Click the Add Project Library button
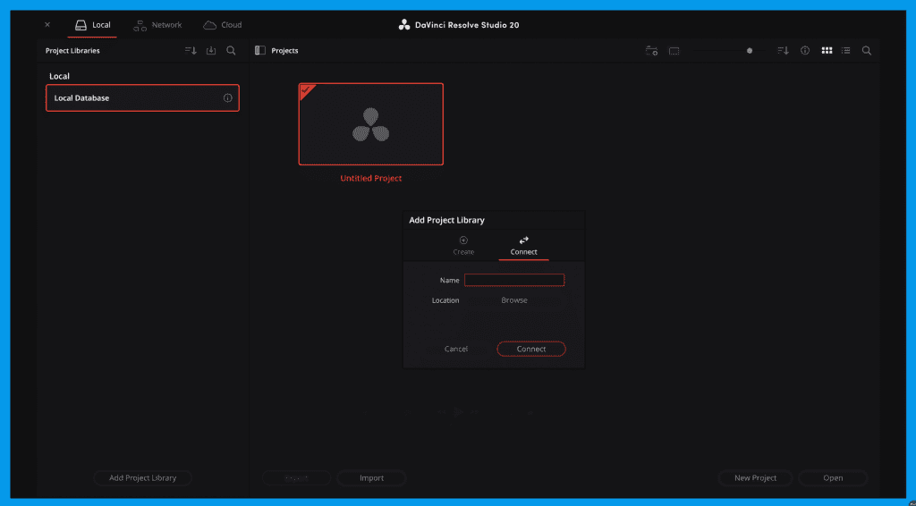 [142, 478]
